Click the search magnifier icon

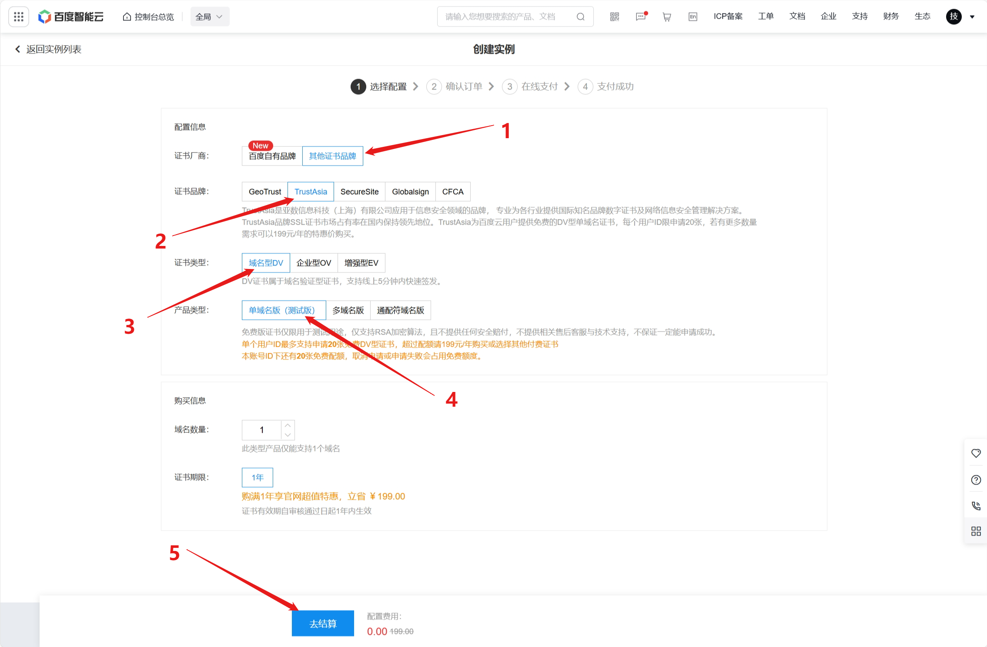580,17
